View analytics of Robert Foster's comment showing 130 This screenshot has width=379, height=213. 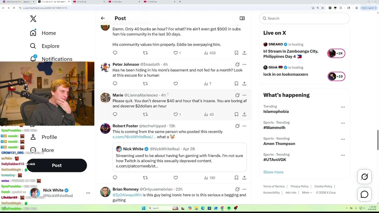pos(210,178)
